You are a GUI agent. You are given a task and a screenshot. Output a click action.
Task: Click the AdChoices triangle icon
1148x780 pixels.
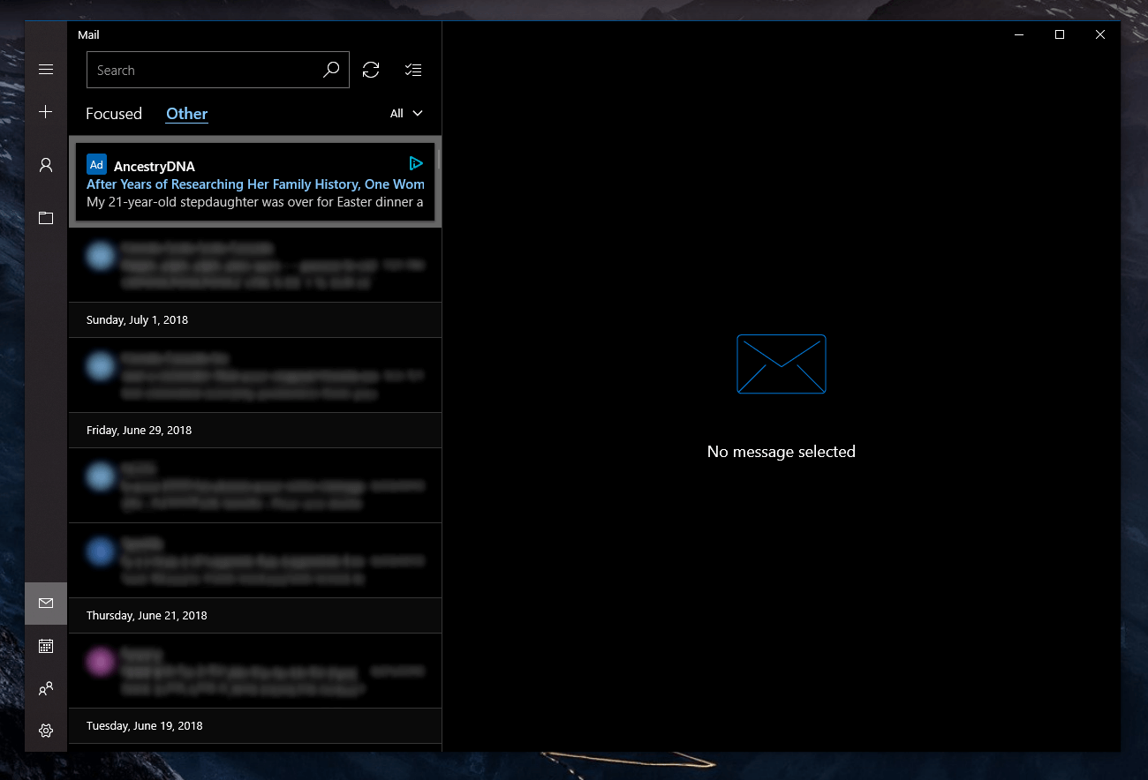point(416,163)
